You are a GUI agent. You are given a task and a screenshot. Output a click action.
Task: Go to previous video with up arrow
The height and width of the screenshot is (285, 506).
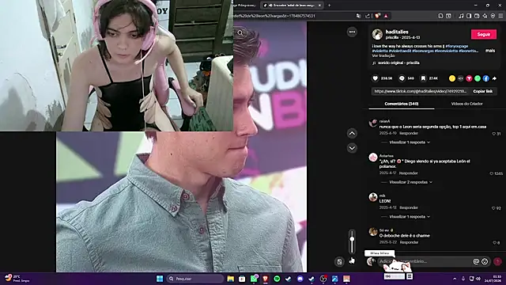[x=352, y=133]
